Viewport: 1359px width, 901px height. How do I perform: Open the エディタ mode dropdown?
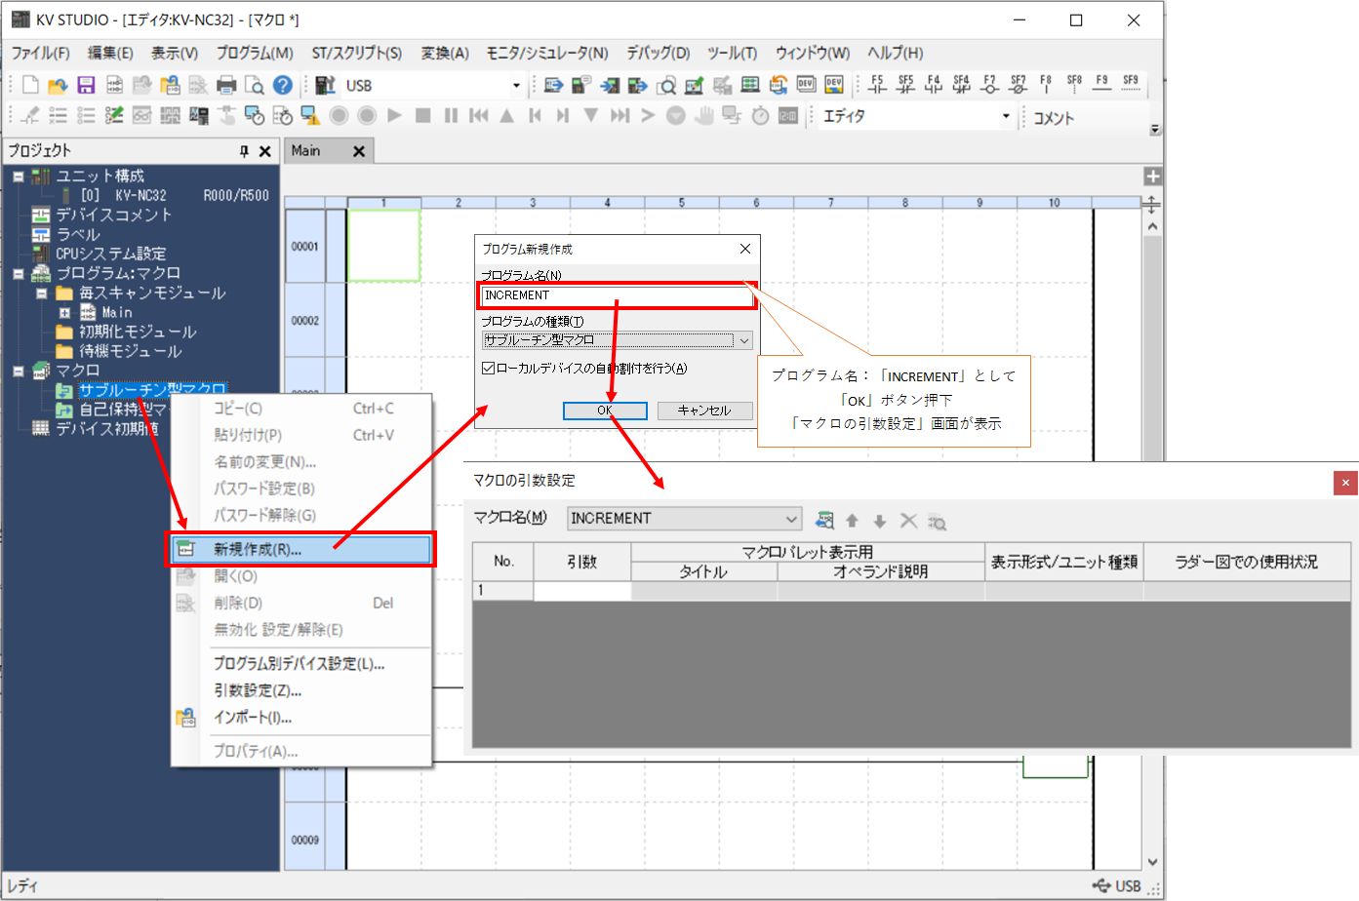(1005, 116)
